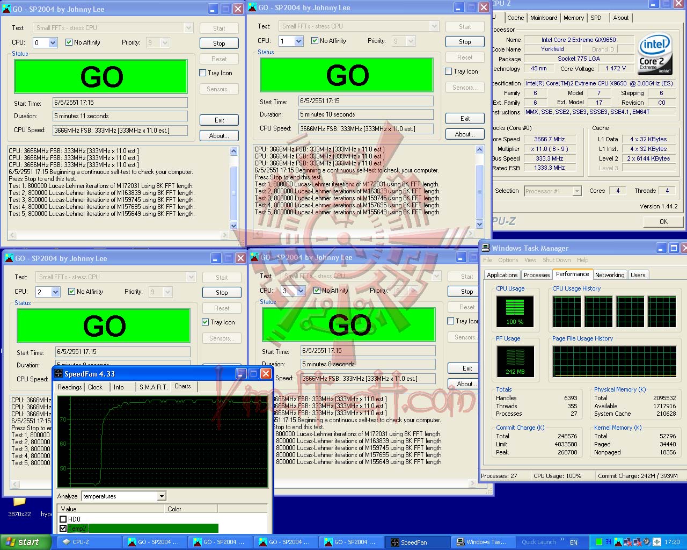Click the log scroll-up arrow in CPU 0 window
Screen dimensions: 687x550
[x=233, y=151]
